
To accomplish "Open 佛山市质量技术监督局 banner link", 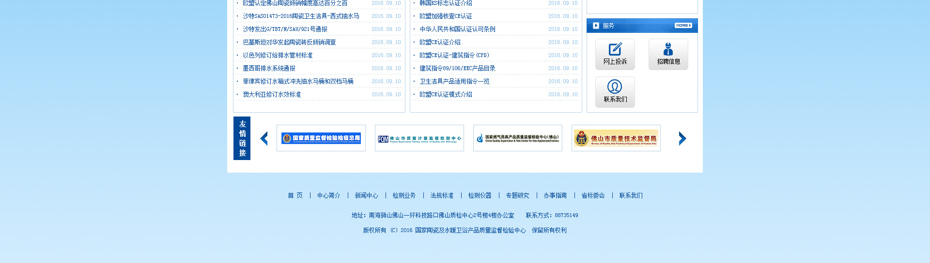I will click(616, 138).
